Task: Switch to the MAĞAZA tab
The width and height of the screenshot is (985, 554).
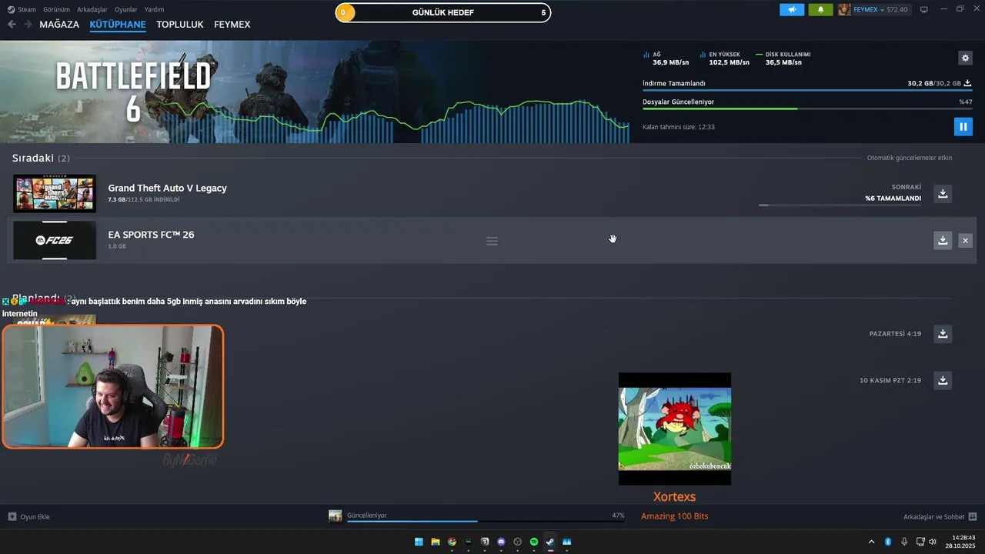Action: pyautogui.click(x=59, y=25)
